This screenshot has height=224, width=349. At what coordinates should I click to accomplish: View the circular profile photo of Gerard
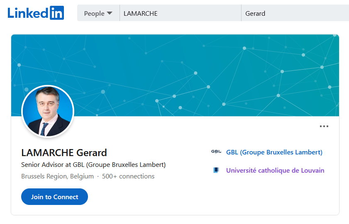point(48,111)
